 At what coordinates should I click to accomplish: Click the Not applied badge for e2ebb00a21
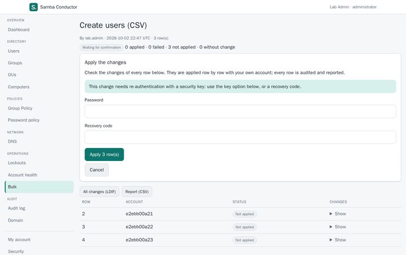pos(244,214)
